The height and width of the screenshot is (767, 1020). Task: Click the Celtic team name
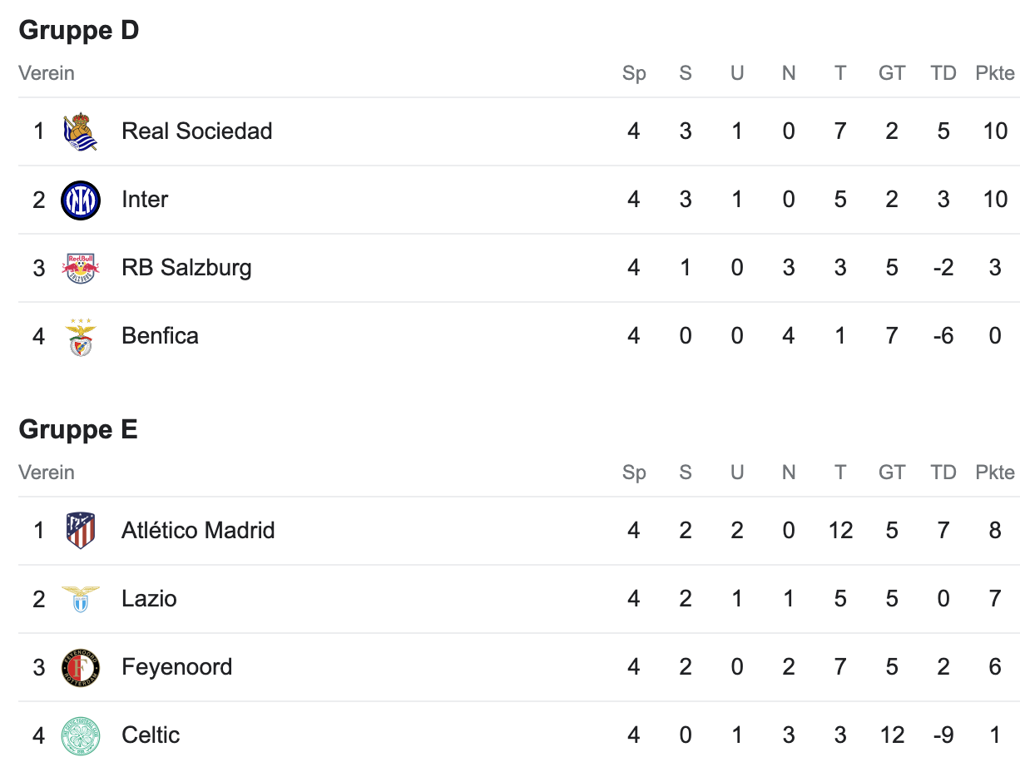151,735
